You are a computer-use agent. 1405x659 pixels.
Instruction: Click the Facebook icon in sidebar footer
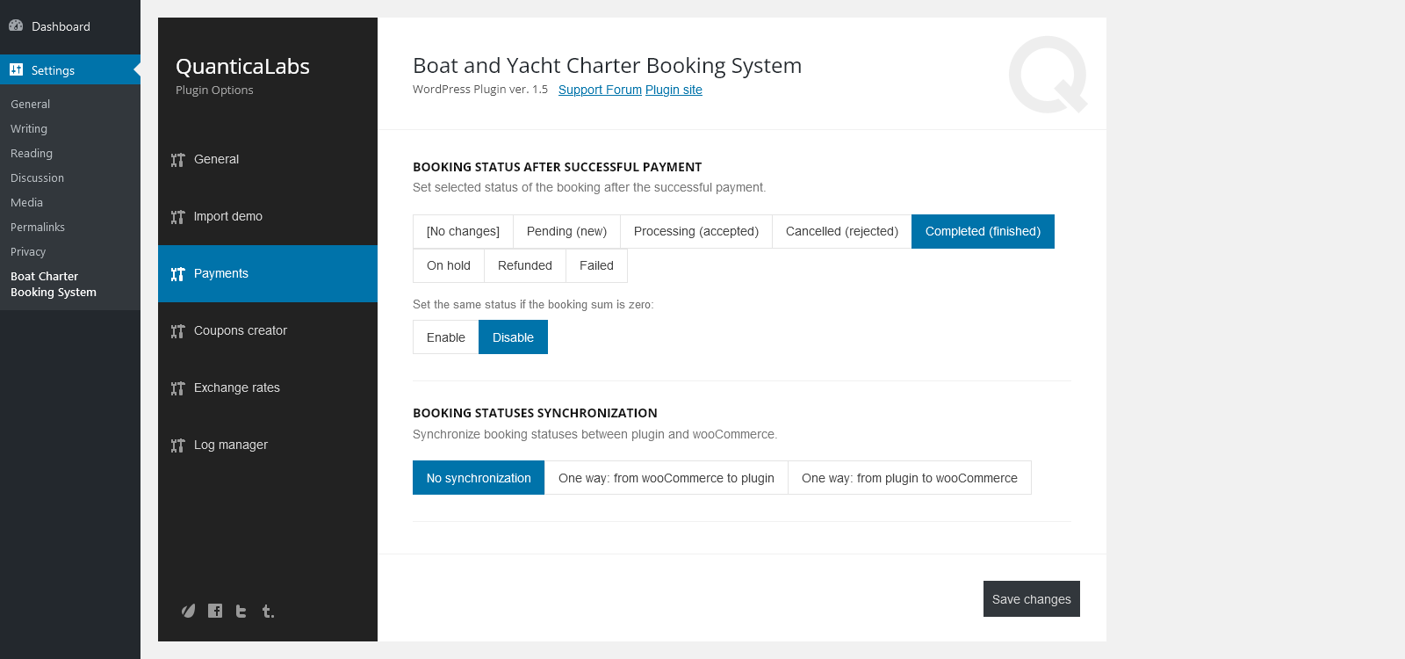coord(215,611)
